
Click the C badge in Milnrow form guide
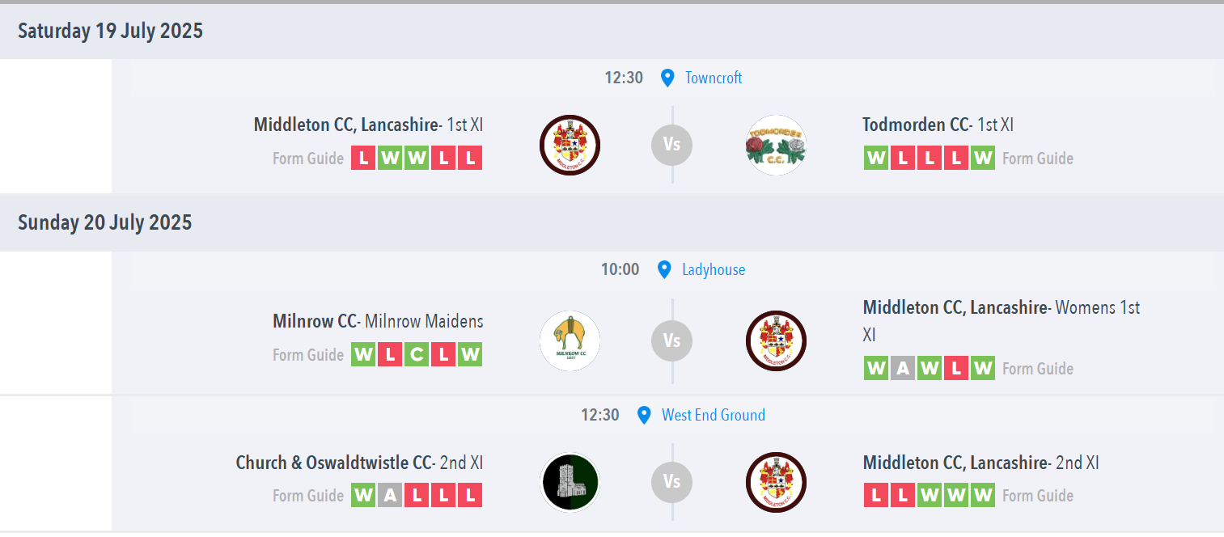[x=417, y=354]
